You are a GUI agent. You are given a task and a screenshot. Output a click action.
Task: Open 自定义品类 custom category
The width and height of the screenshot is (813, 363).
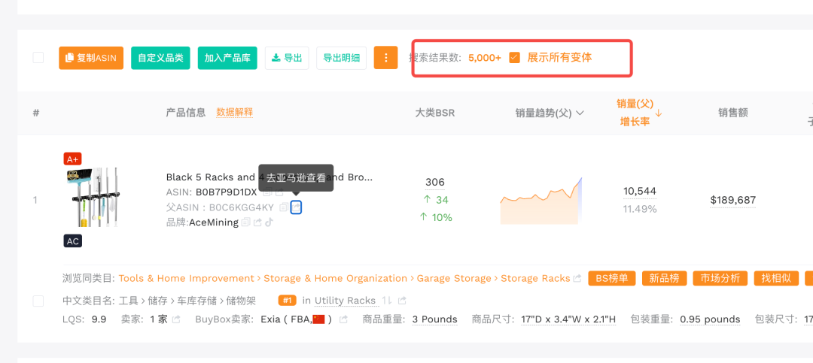tap(161, 58)
